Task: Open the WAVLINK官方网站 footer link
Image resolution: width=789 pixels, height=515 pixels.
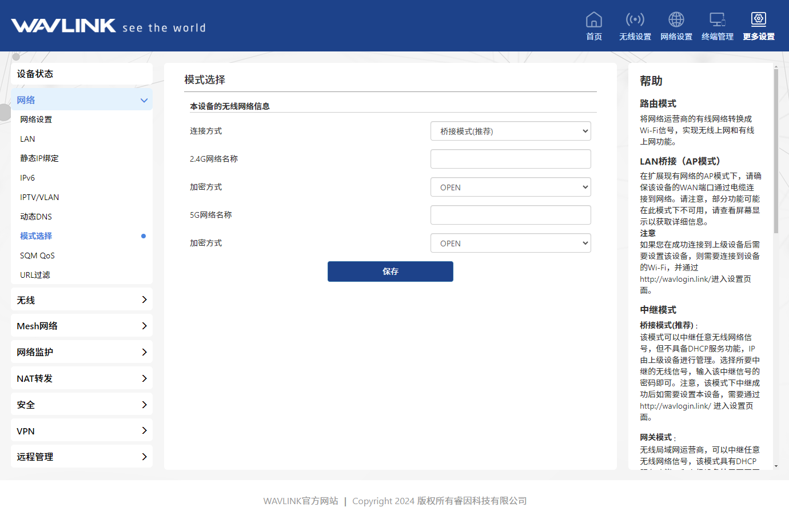Action: point(300,501)
